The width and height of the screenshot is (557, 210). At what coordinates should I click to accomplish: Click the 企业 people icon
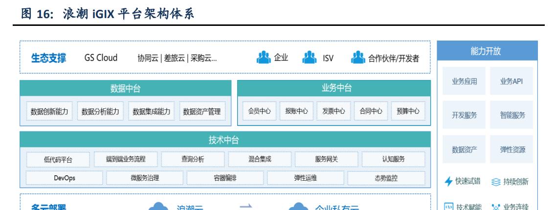tap(264, 57)
